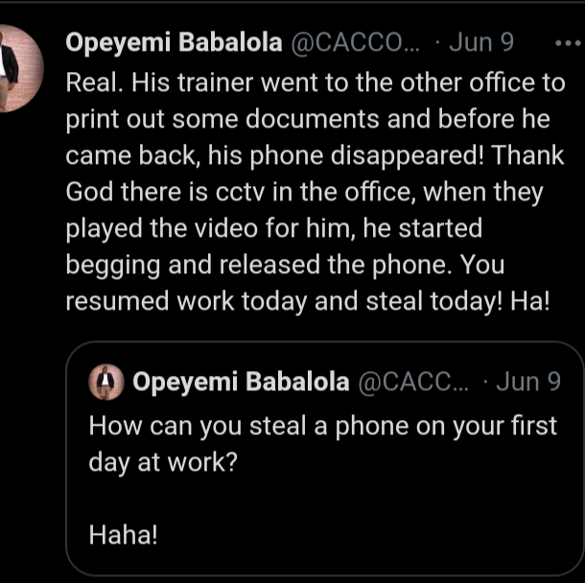Tap the small avatar in quoted tweet

click(x=106, y=382)
